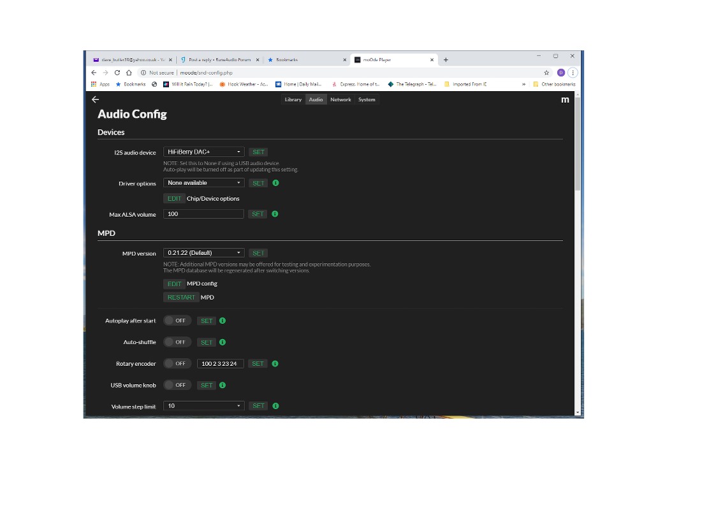The width and height of the screenshot is (716, 506).
Task: Open a new browser tab
Action: 446,60
